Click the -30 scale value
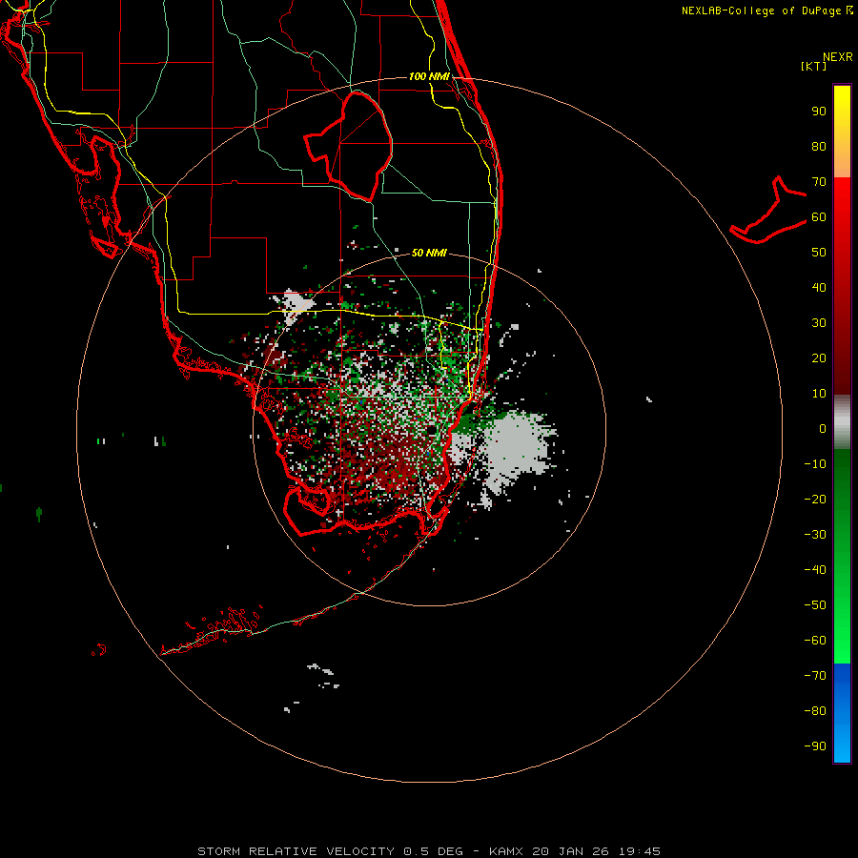 coord(815,535)
